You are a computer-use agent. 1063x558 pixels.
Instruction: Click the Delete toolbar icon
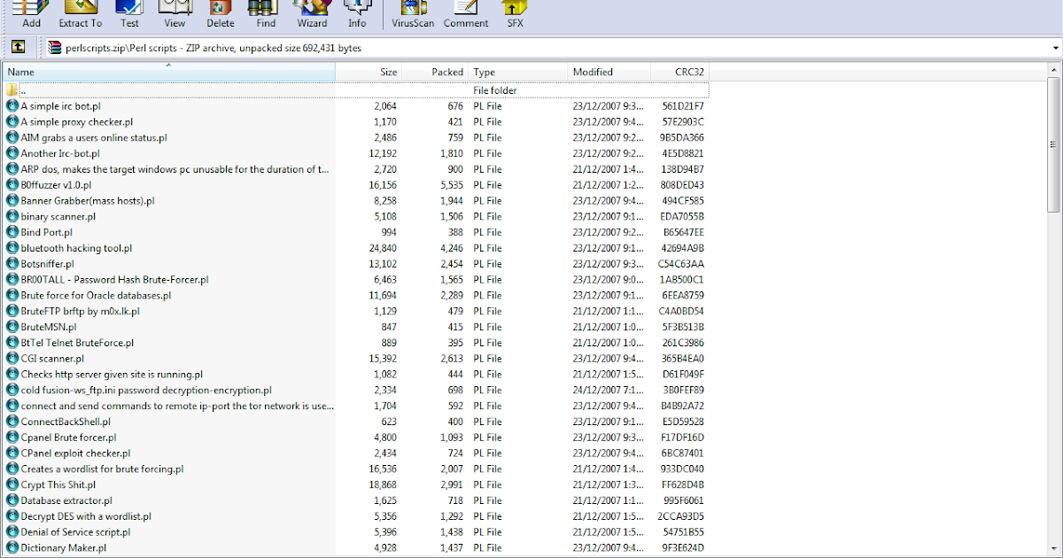221,13
